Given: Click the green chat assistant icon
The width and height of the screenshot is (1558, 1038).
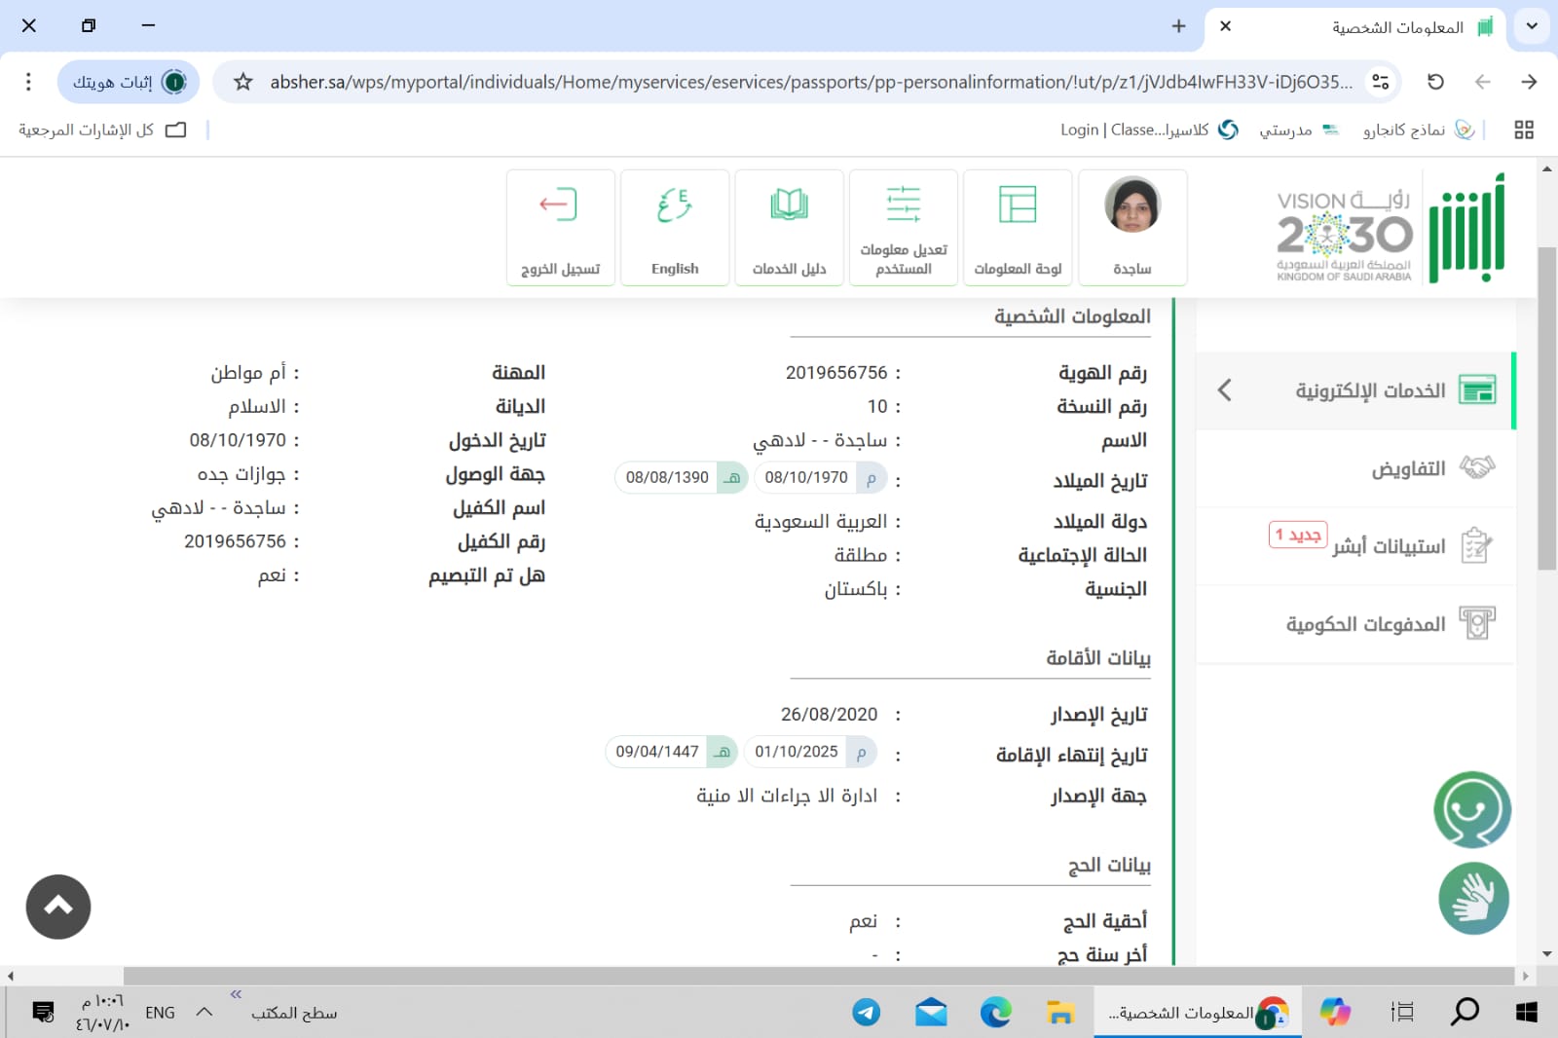Looking at the screenshot, I should pos(1471,809).
